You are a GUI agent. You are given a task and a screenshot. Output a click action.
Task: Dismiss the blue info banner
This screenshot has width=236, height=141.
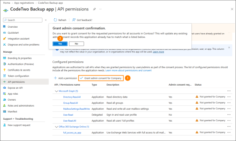pyautogui.click(x=229, y=47)
